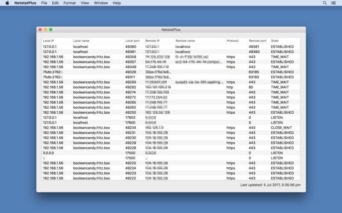Click the 0.0.0.0 local IP cell
The image size is (342, 213).
tap(48, 153)
